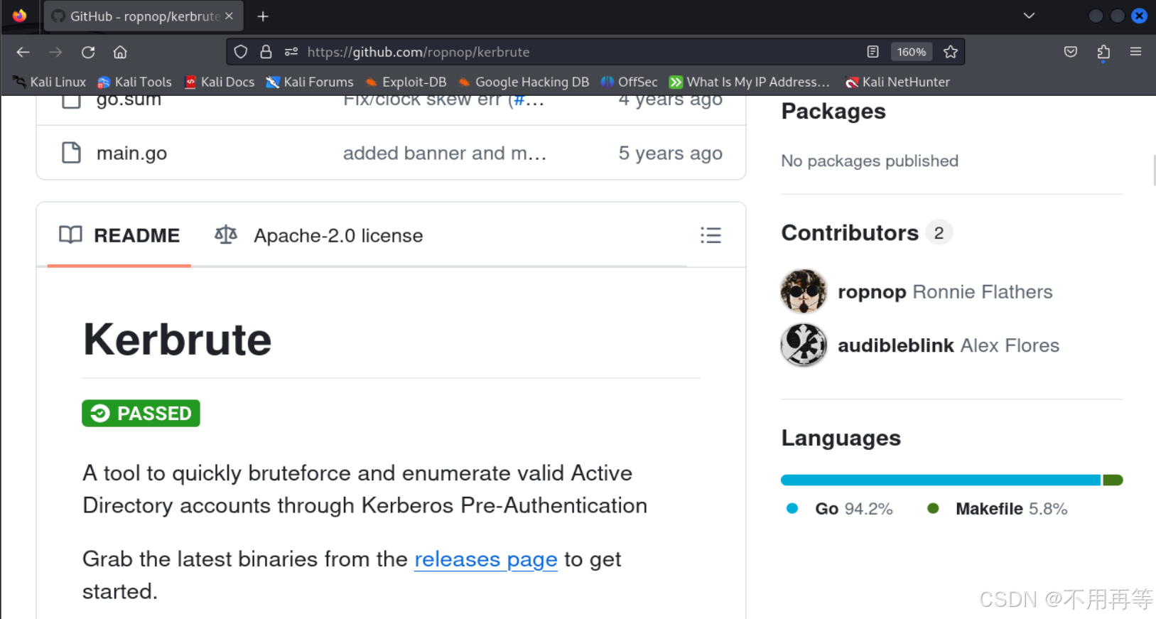Bookmark this page with star icon

tap(951, 52)
